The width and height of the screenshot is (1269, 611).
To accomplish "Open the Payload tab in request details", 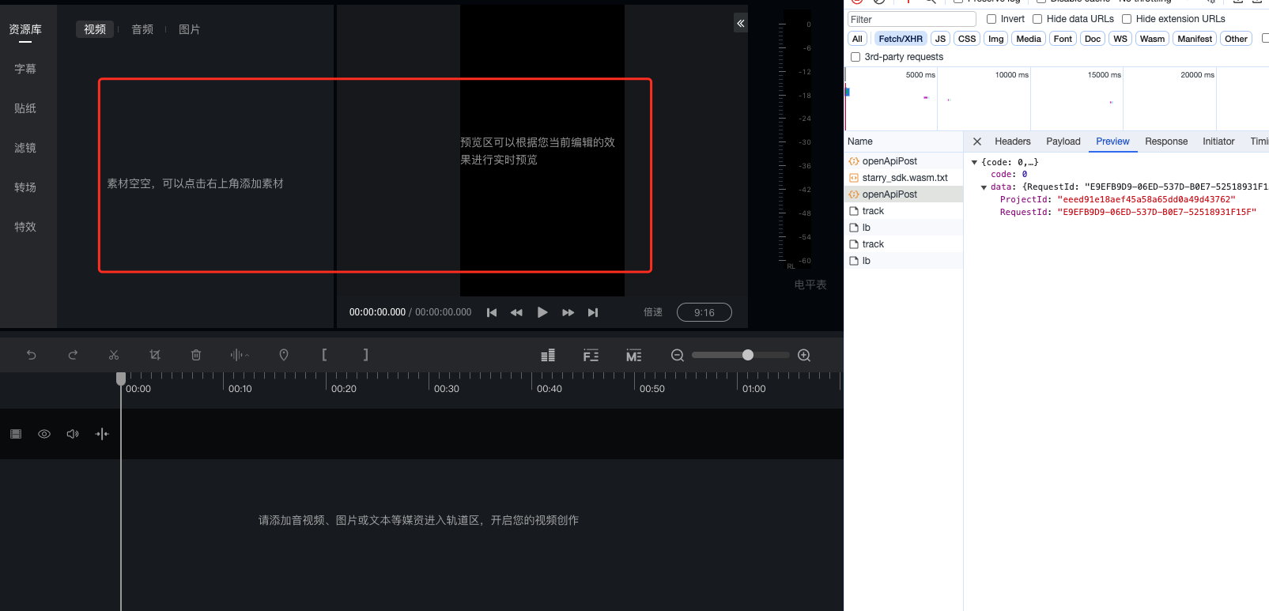I will click(x=1063, y=141).
